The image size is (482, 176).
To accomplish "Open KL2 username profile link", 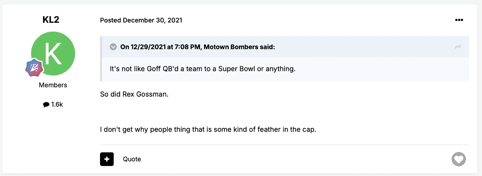I will (x=51, y=20).
